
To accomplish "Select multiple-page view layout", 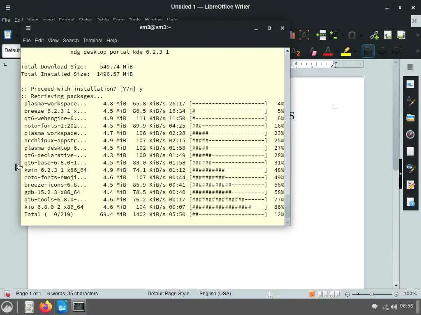I will [x=322, y=294].
